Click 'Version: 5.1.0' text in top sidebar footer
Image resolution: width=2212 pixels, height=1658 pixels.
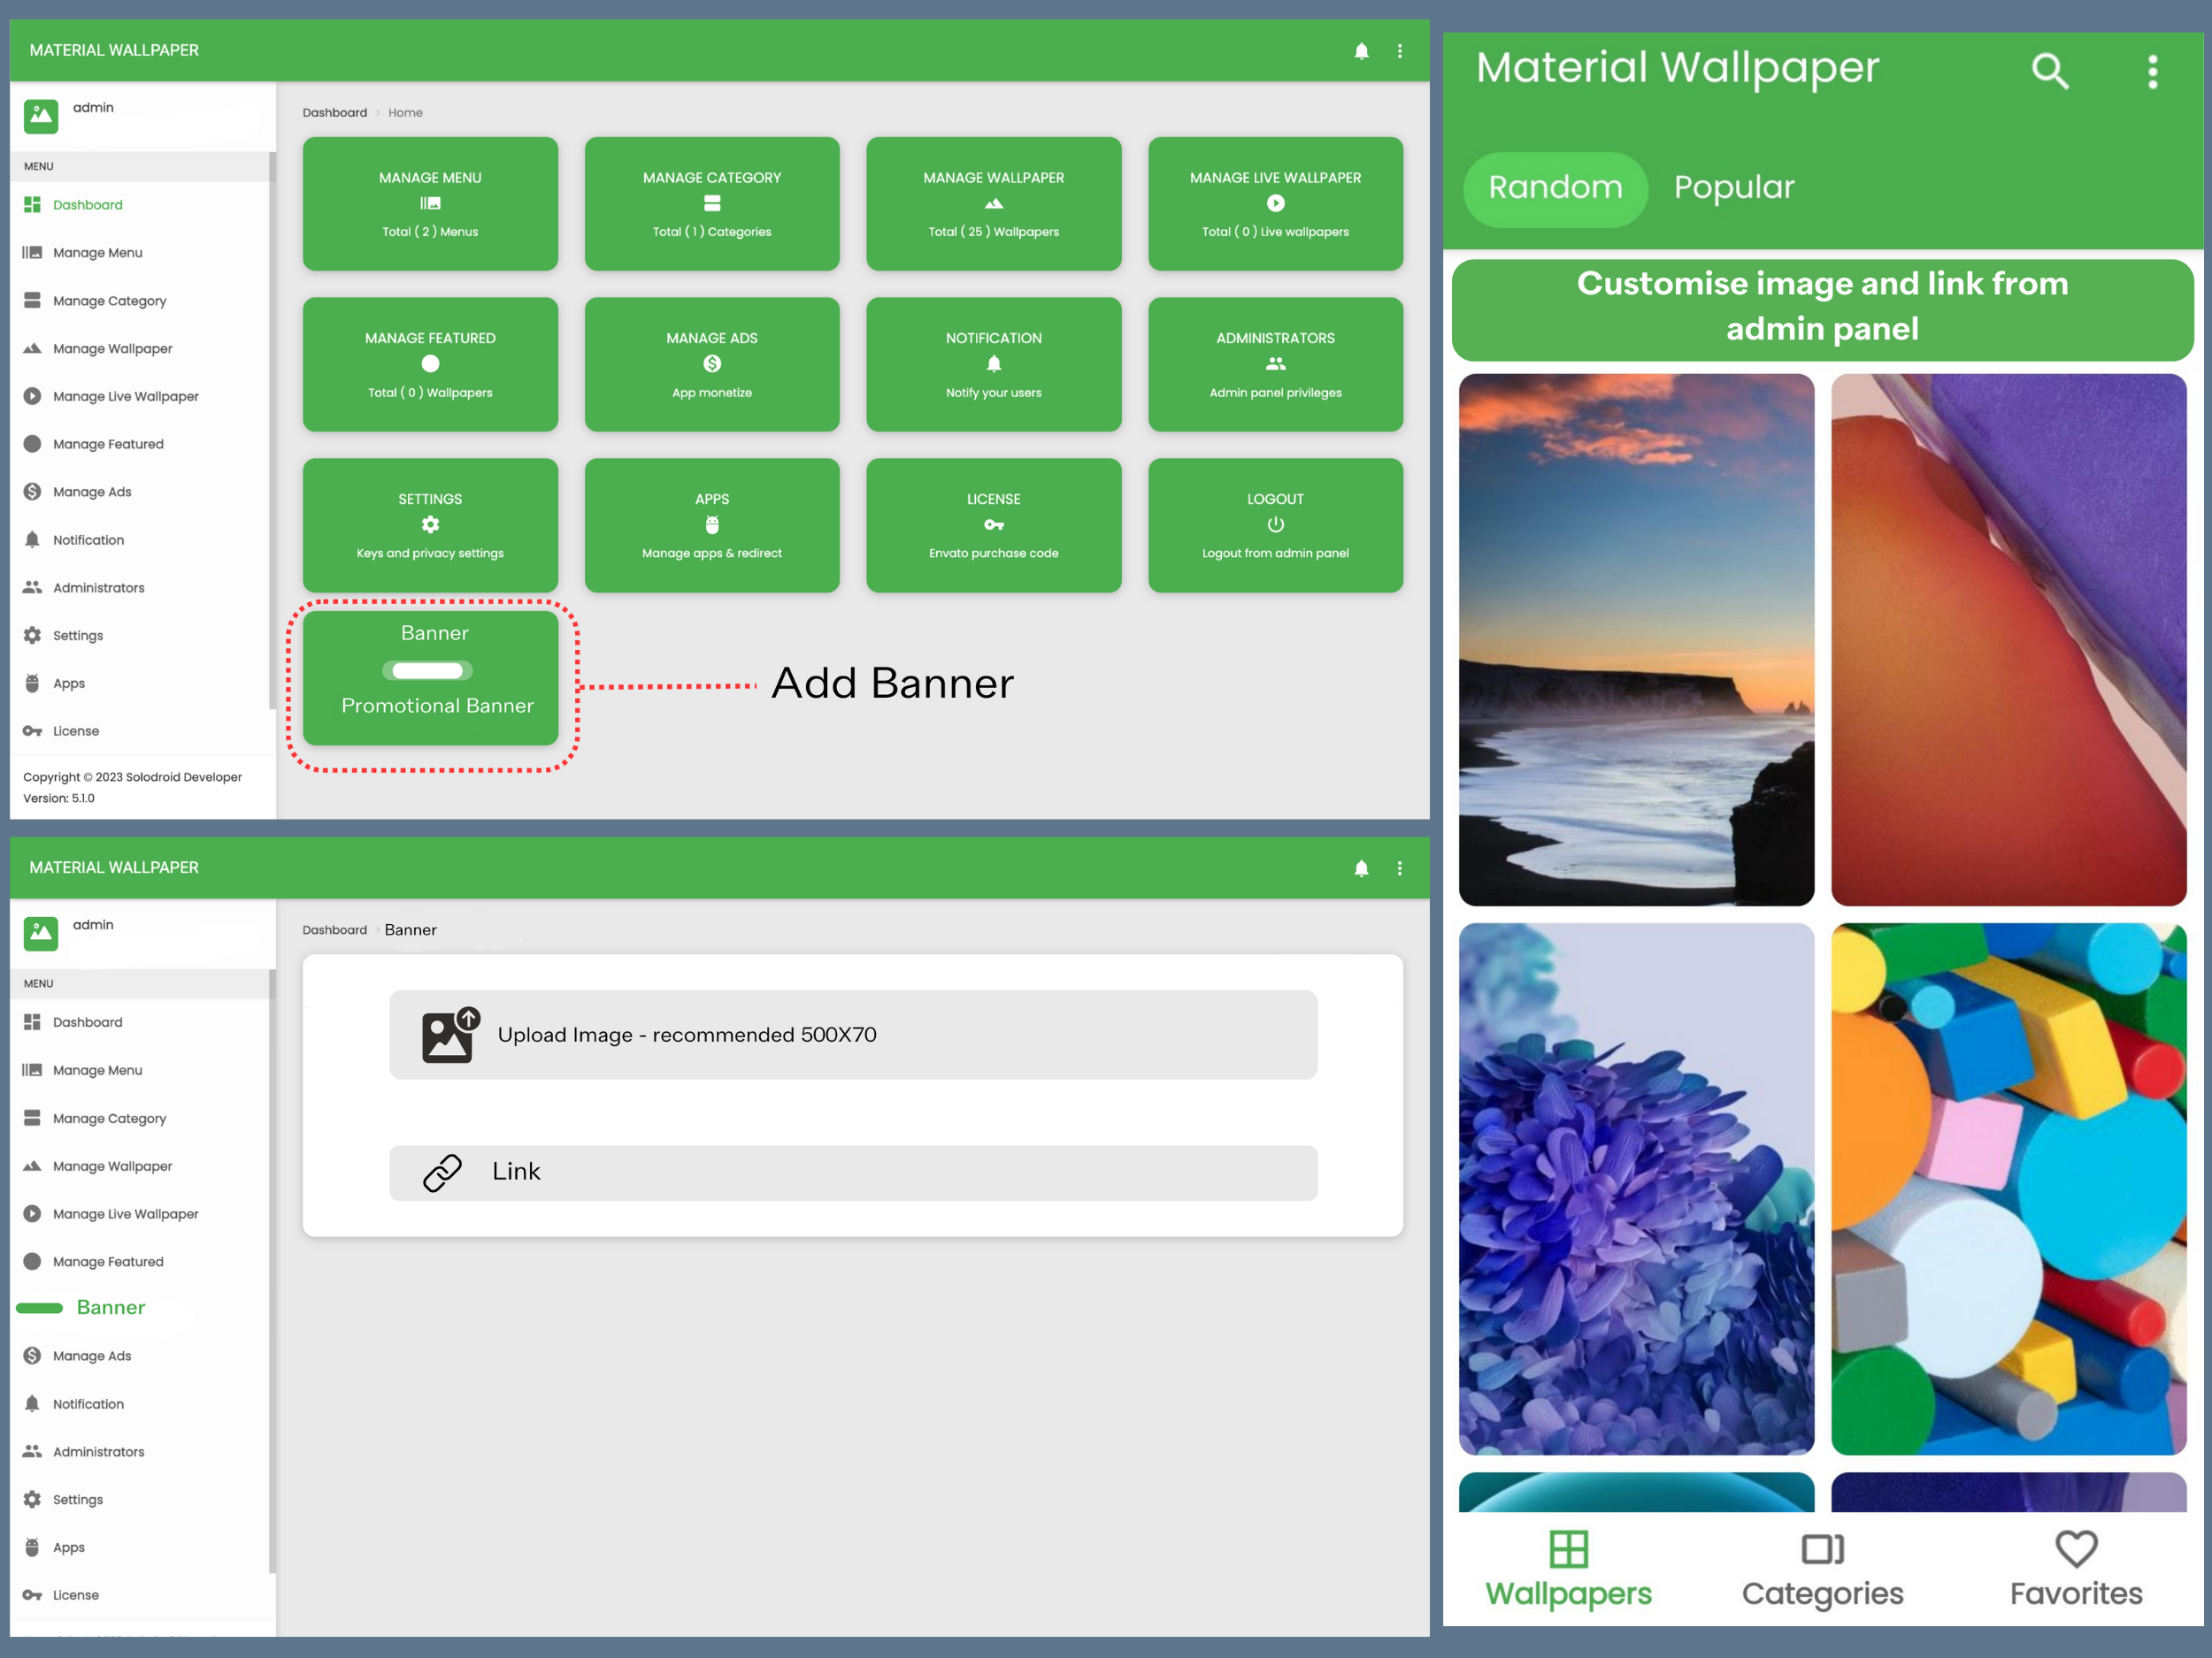[x=59, y=798]
